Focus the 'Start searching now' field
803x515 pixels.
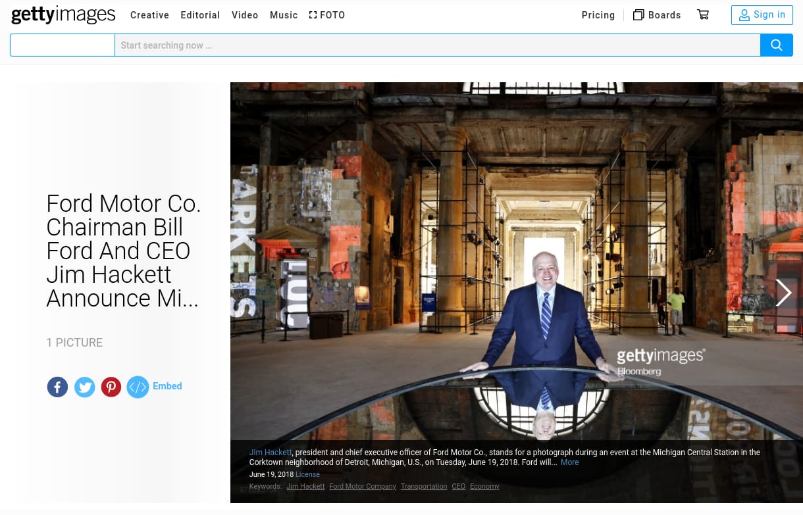[x=438, y=45]
